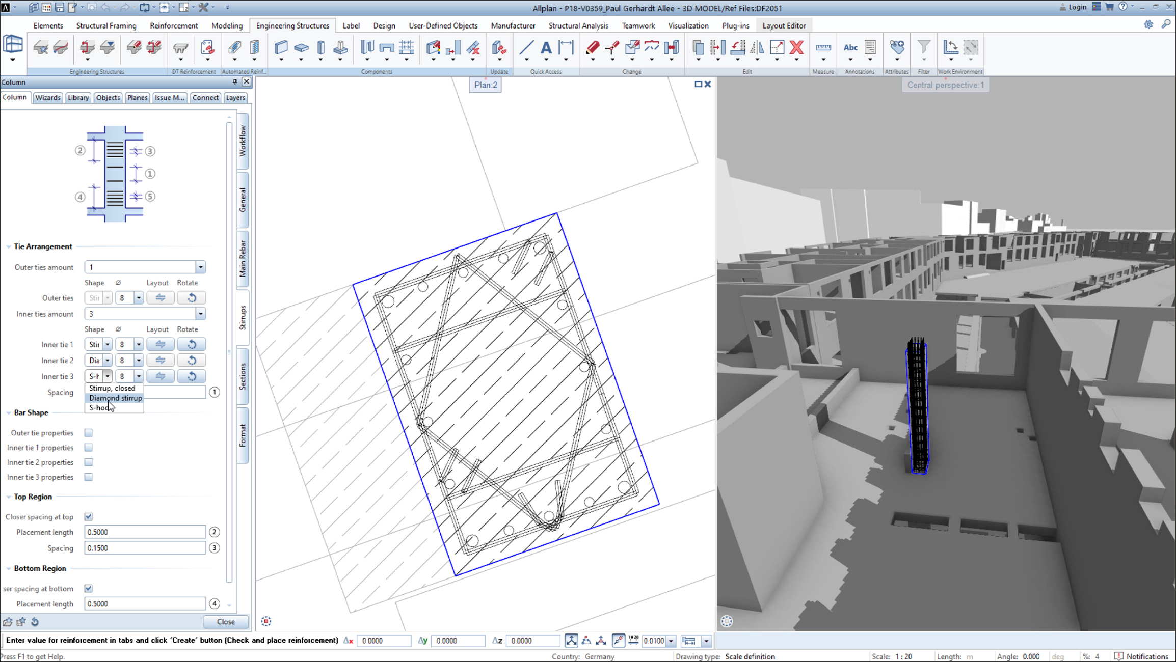This screenshot has width=1176, height=662.
Task: Toggle Outer tie properties checkbox
Action: click(x=89, y=433)
